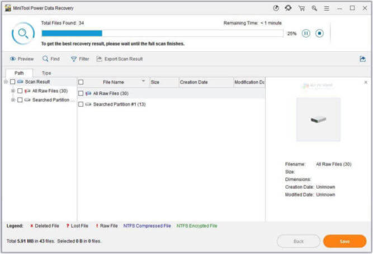
Task: Open the shopping cart icon
Action: click(x=301, y=8)
